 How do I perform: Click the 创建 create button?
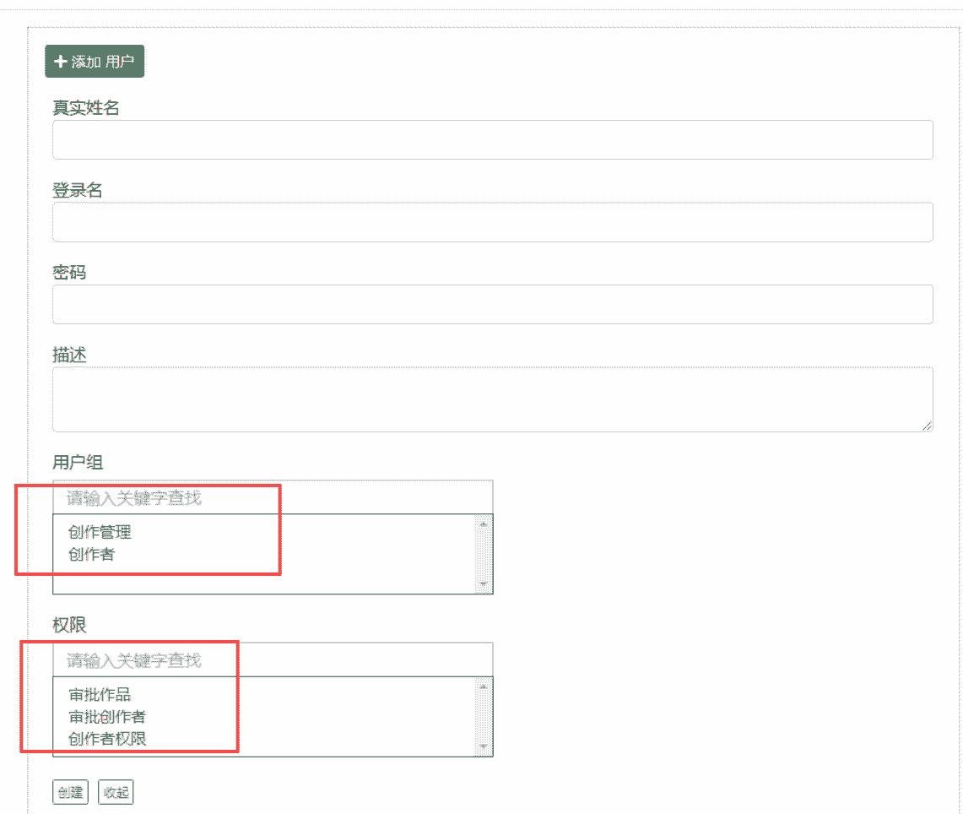(70, 793)
